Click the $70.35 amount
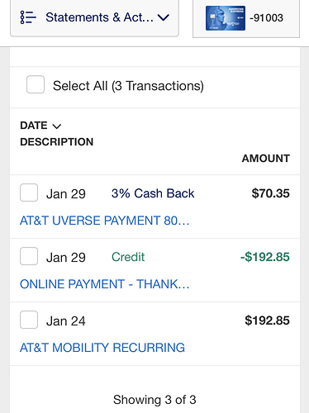Viewport: 309px width, 413px height. coord(270,193)
